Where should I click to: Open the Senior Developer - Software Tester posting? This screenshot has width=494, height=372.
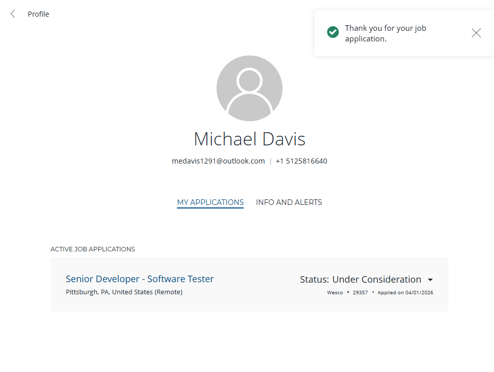pyautogui.click(x=140, y=279)
